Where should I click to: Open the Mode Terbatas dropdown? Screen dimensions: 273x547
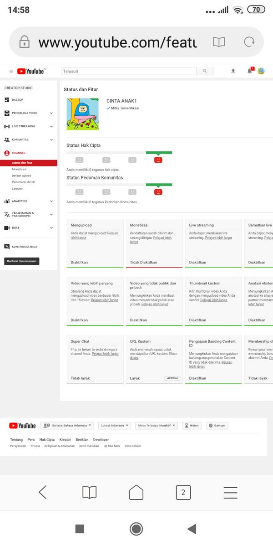click(x=156, y=425)
